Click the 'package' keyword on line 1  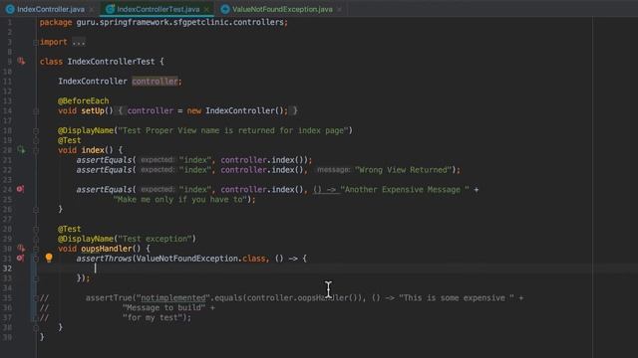[56, 22]
